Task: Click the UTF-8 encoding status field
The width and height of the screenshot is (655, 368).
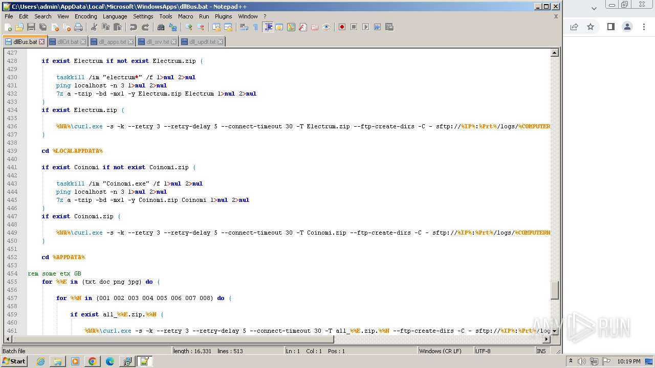Action: [x=504, y=351]
